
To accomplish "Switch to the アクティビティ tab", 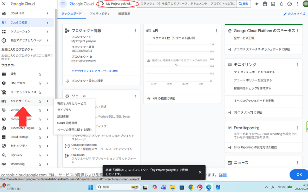I will pos(100,14).
